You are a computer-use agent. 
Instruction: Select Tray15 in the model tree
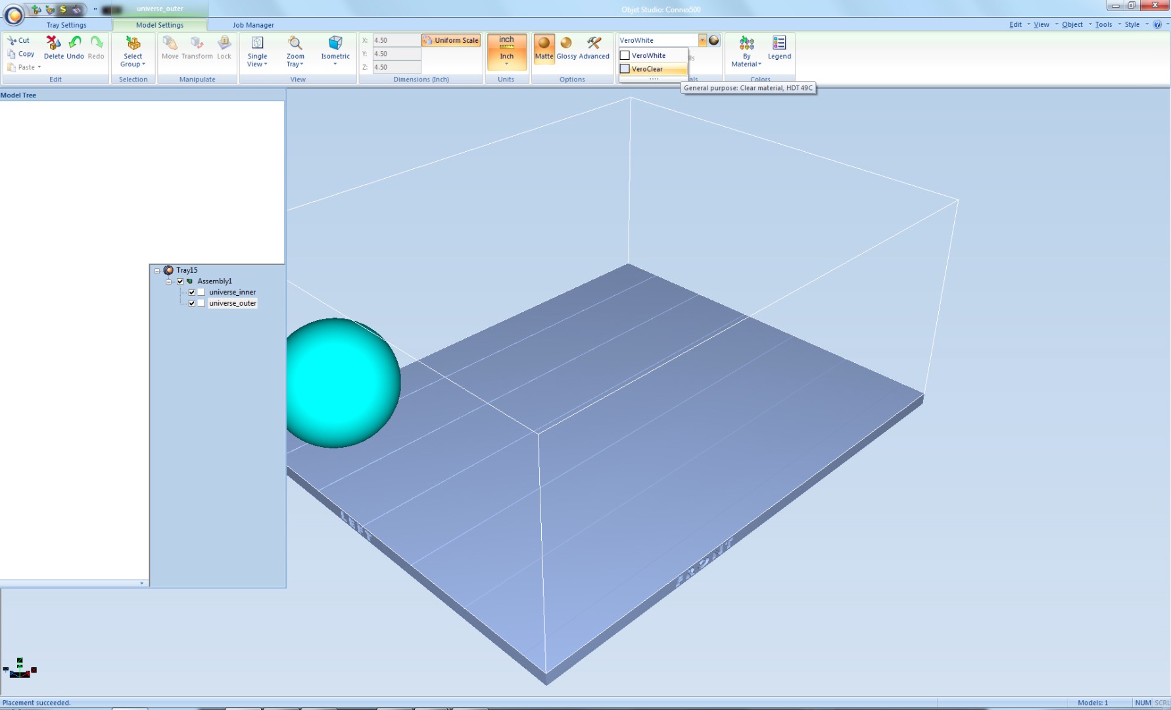click(187, 270)
